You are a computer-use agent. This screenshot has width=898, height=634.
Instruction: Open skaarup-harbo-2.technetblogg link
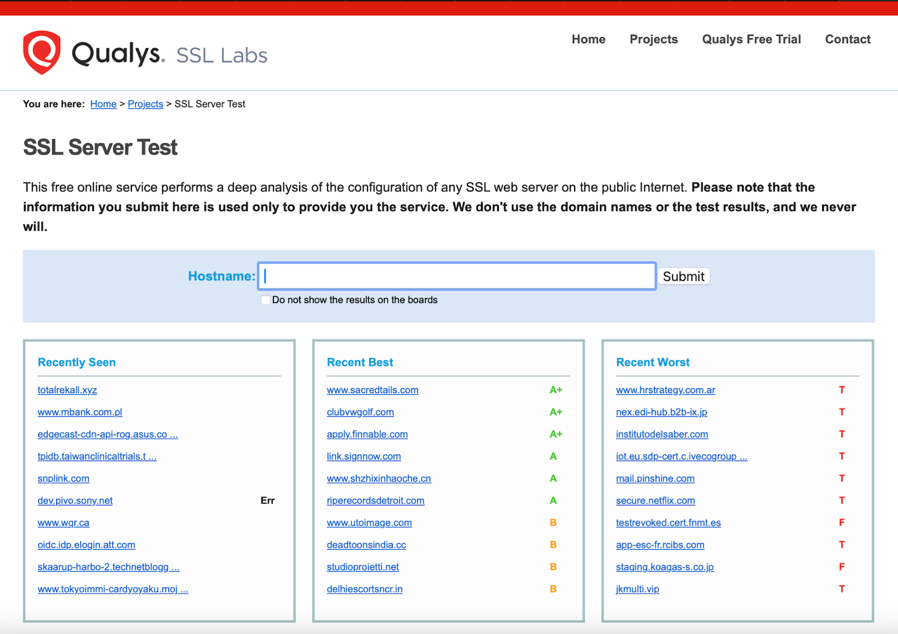[x=108, y=567]
